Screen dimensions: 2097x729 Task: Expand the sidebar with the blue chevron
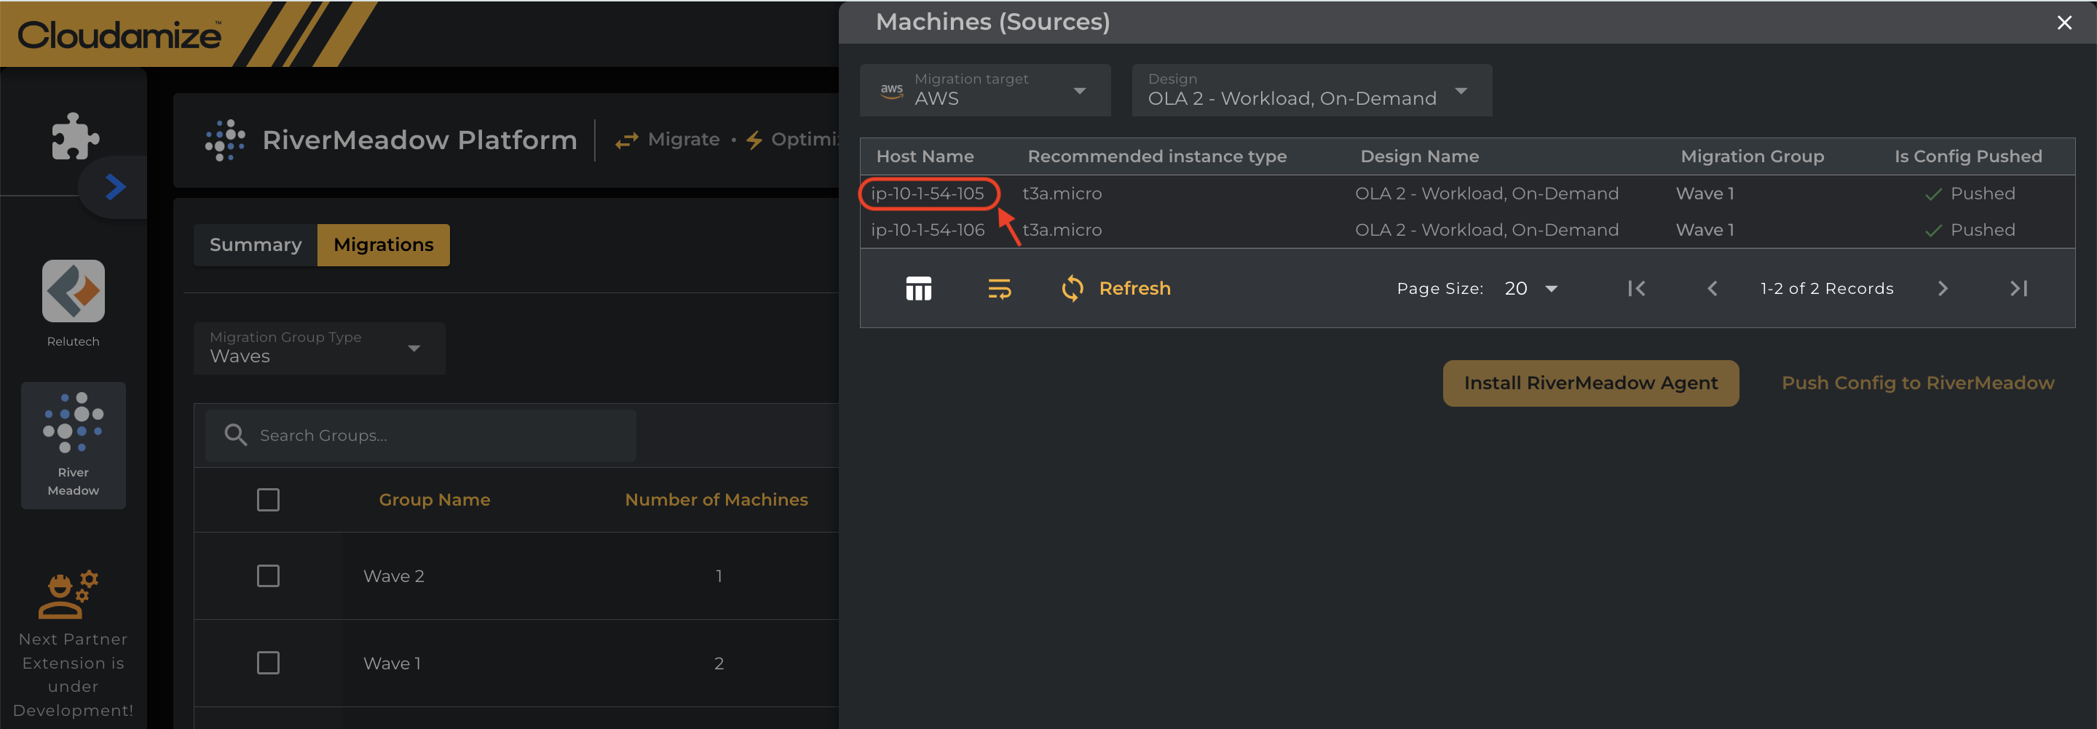[x=116, y=187]
